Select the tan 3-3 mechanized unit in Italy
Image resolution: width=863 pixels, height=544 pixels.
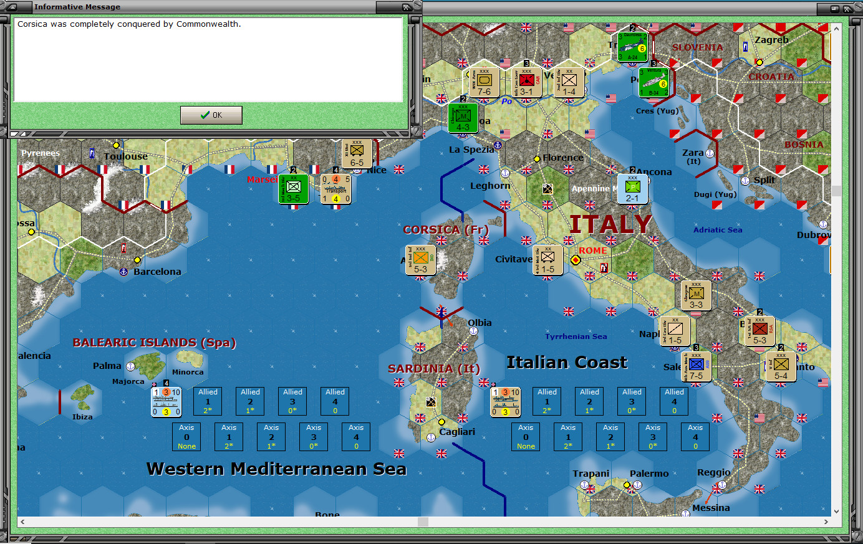696,295
